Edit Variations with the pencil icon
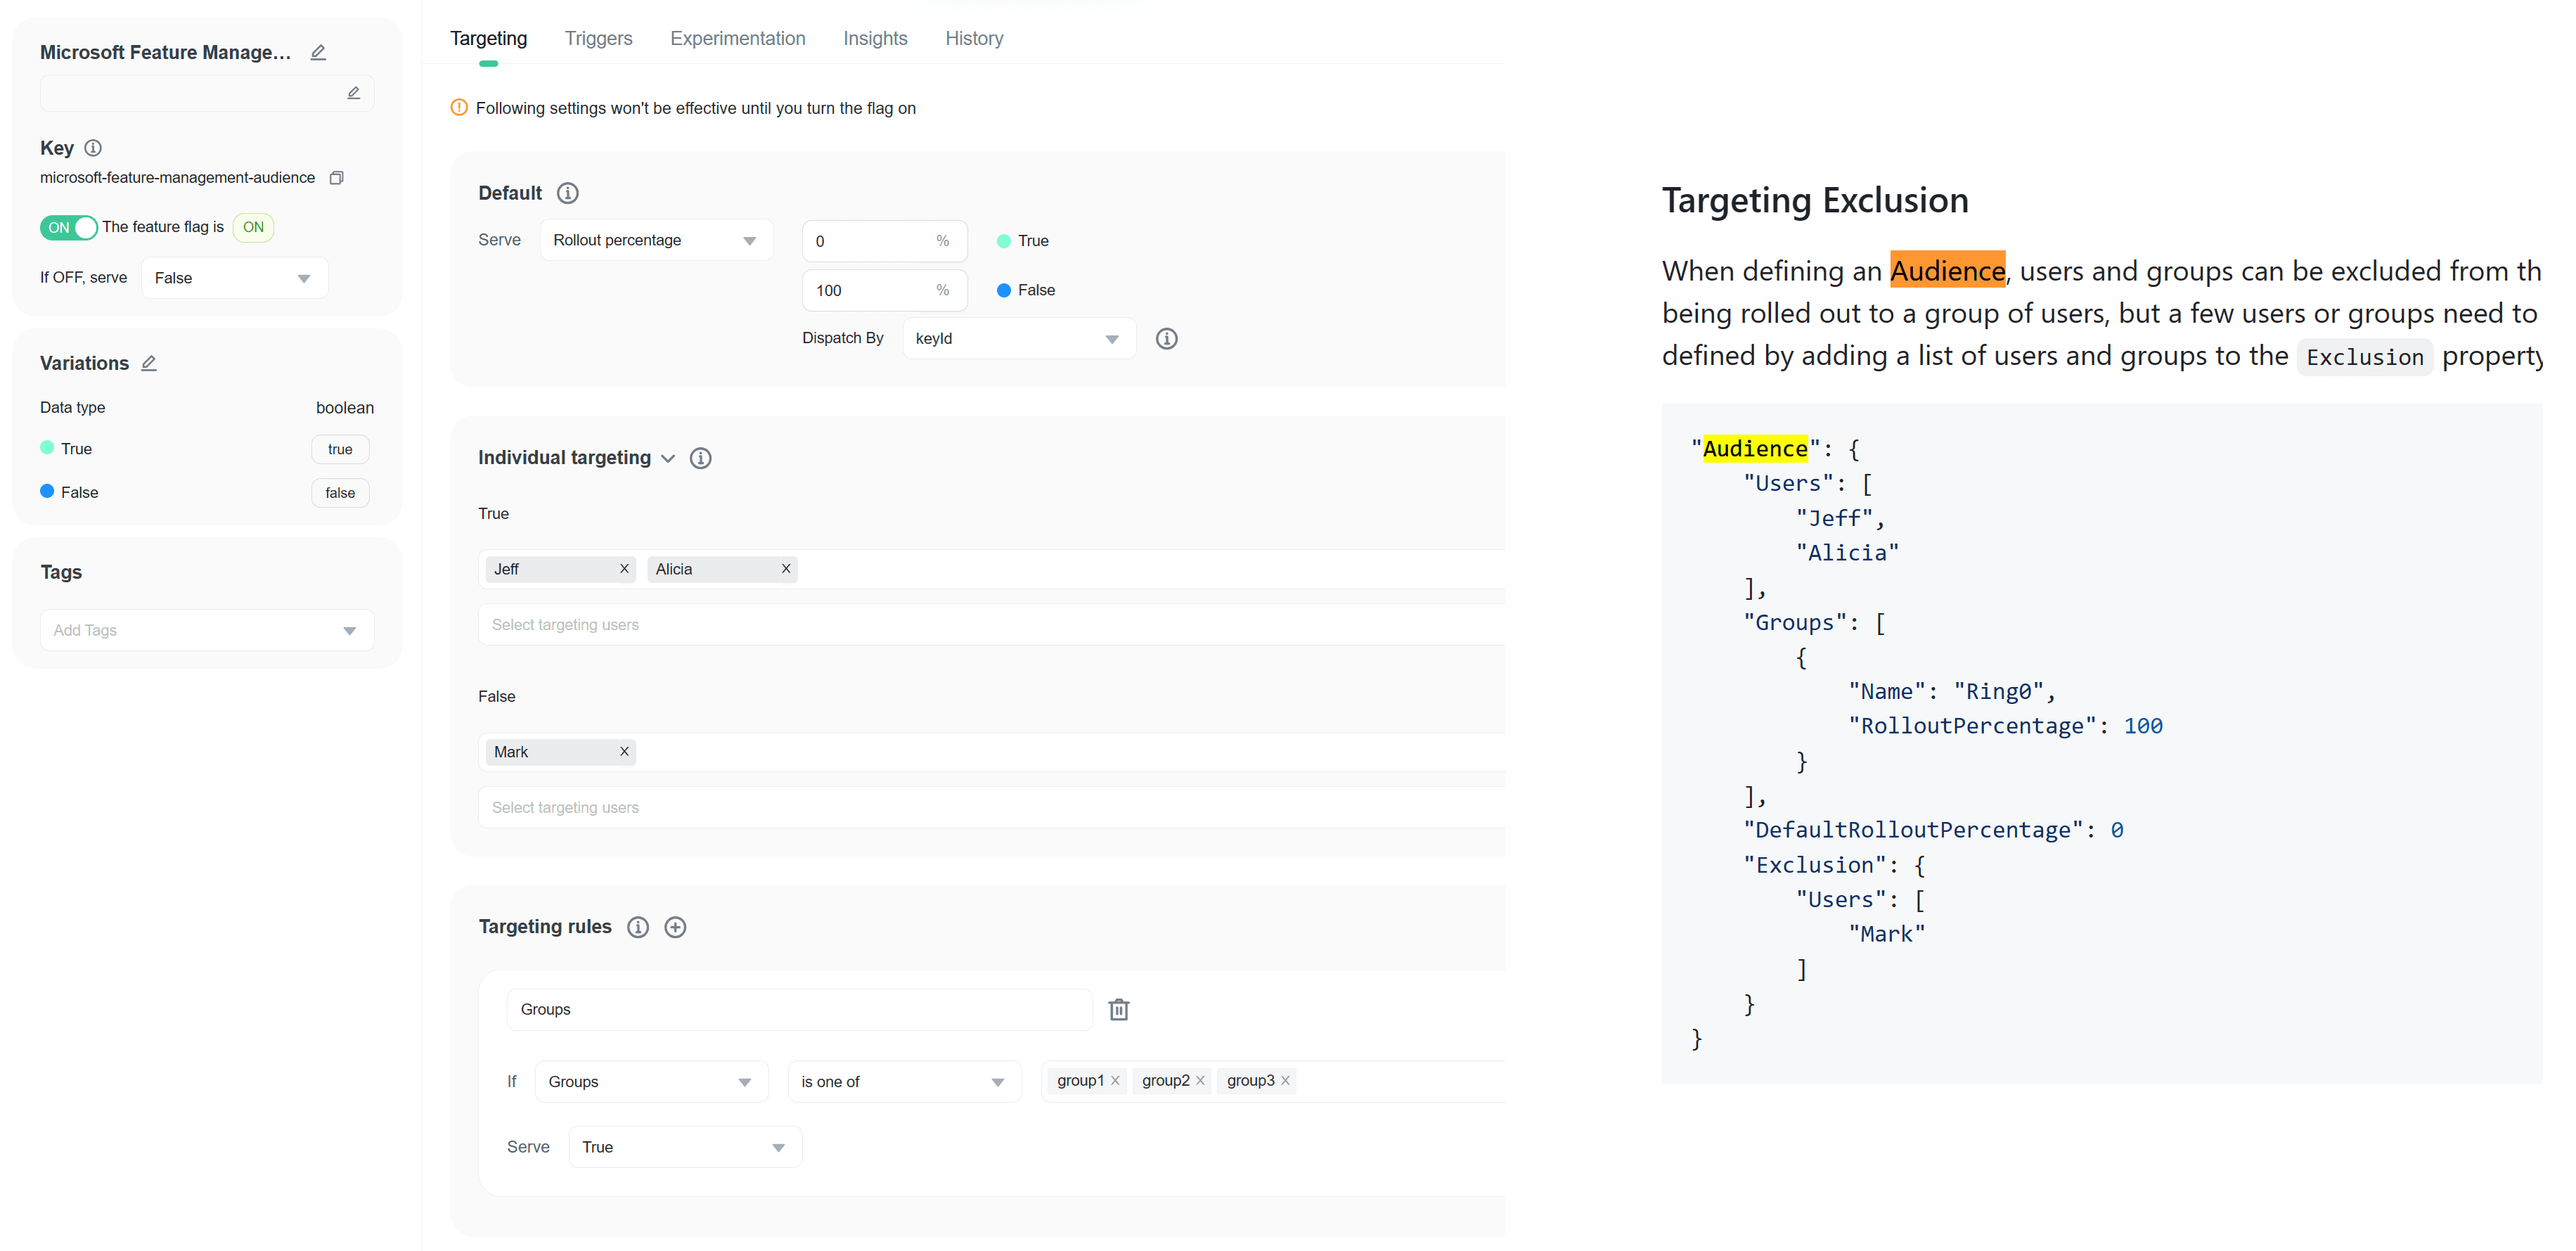The height and width of the screenshot is (1251, 2576). (149, 363)
